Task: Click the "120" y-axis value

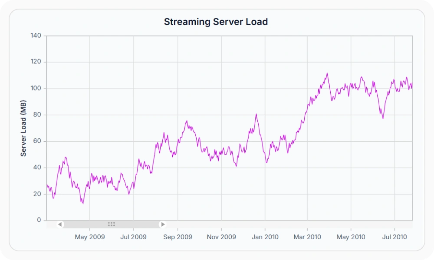Action: (36, 62)
